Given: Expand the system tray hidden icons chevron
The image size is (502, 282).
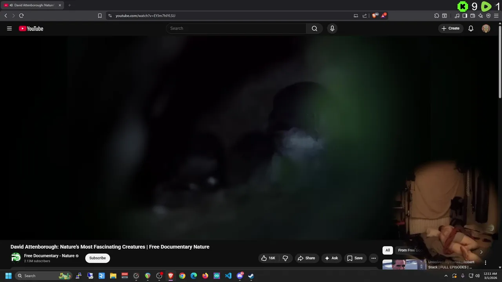Looking at the screenshot, I should click(446, 276).
